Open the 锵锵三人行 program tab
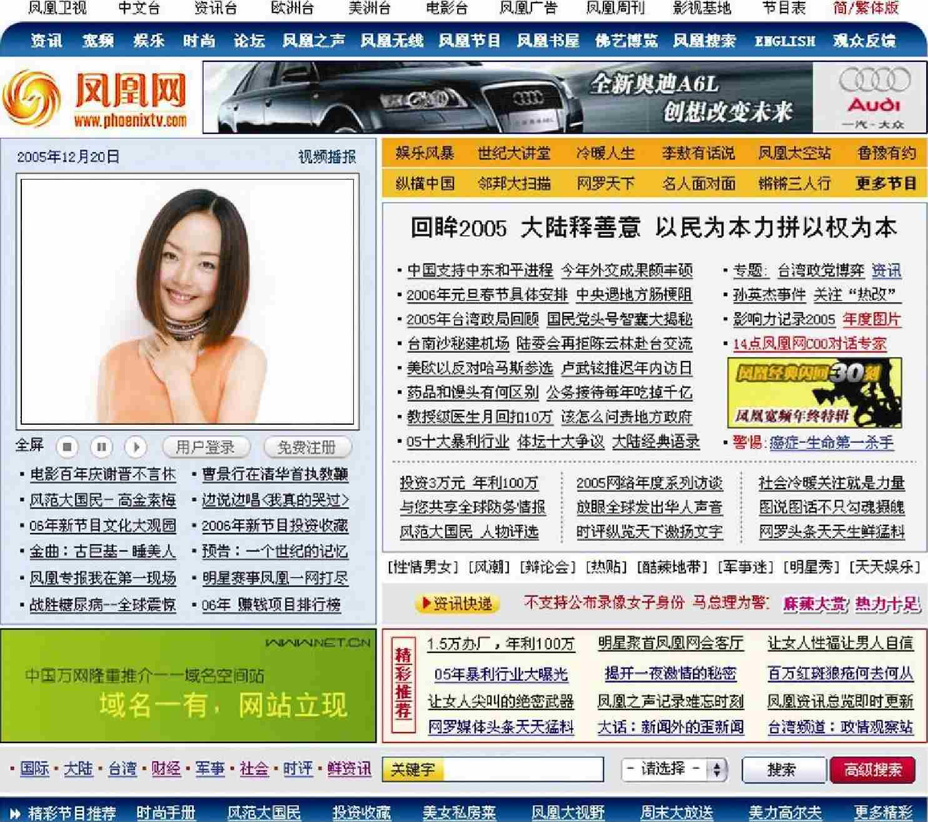928x822 pixels. pyautogui.click(x=794, y=183)
